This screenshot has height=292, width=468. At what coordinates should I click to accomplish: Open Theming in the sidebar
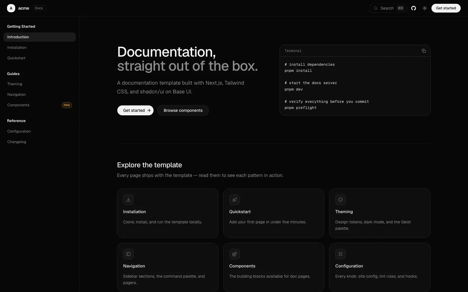[x=39, y=84]
